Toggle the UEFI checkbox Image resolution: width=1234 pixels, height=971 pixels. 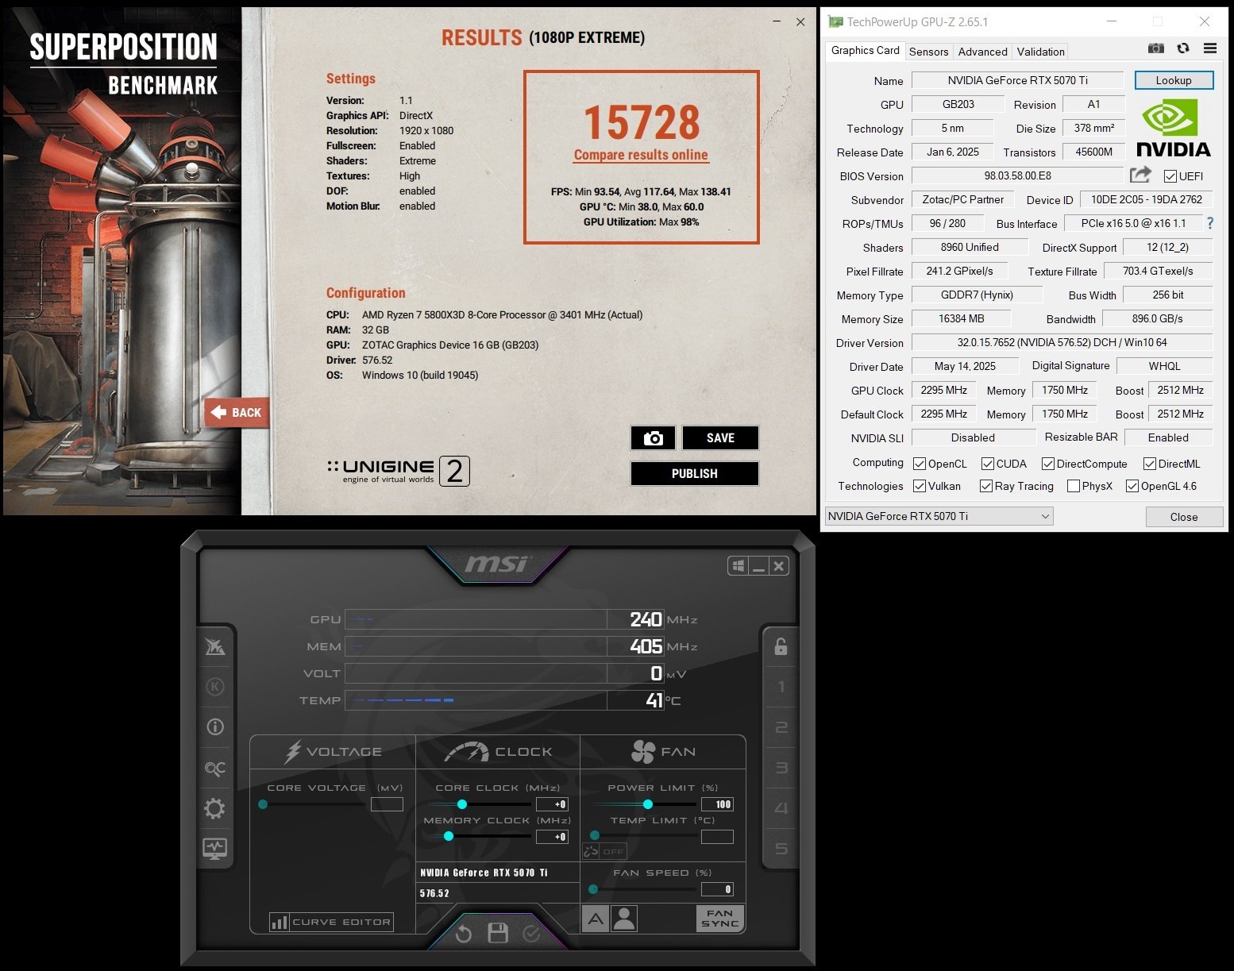(x=1170, y=176)
